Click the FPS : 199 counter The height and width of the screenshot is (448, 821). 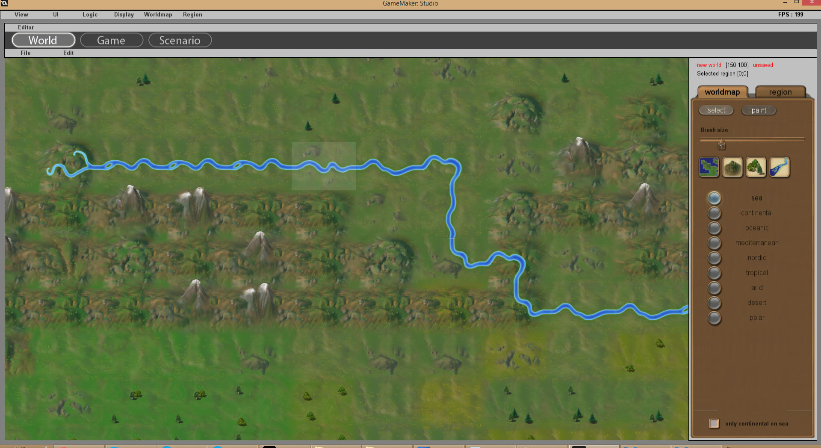point(791,15)
